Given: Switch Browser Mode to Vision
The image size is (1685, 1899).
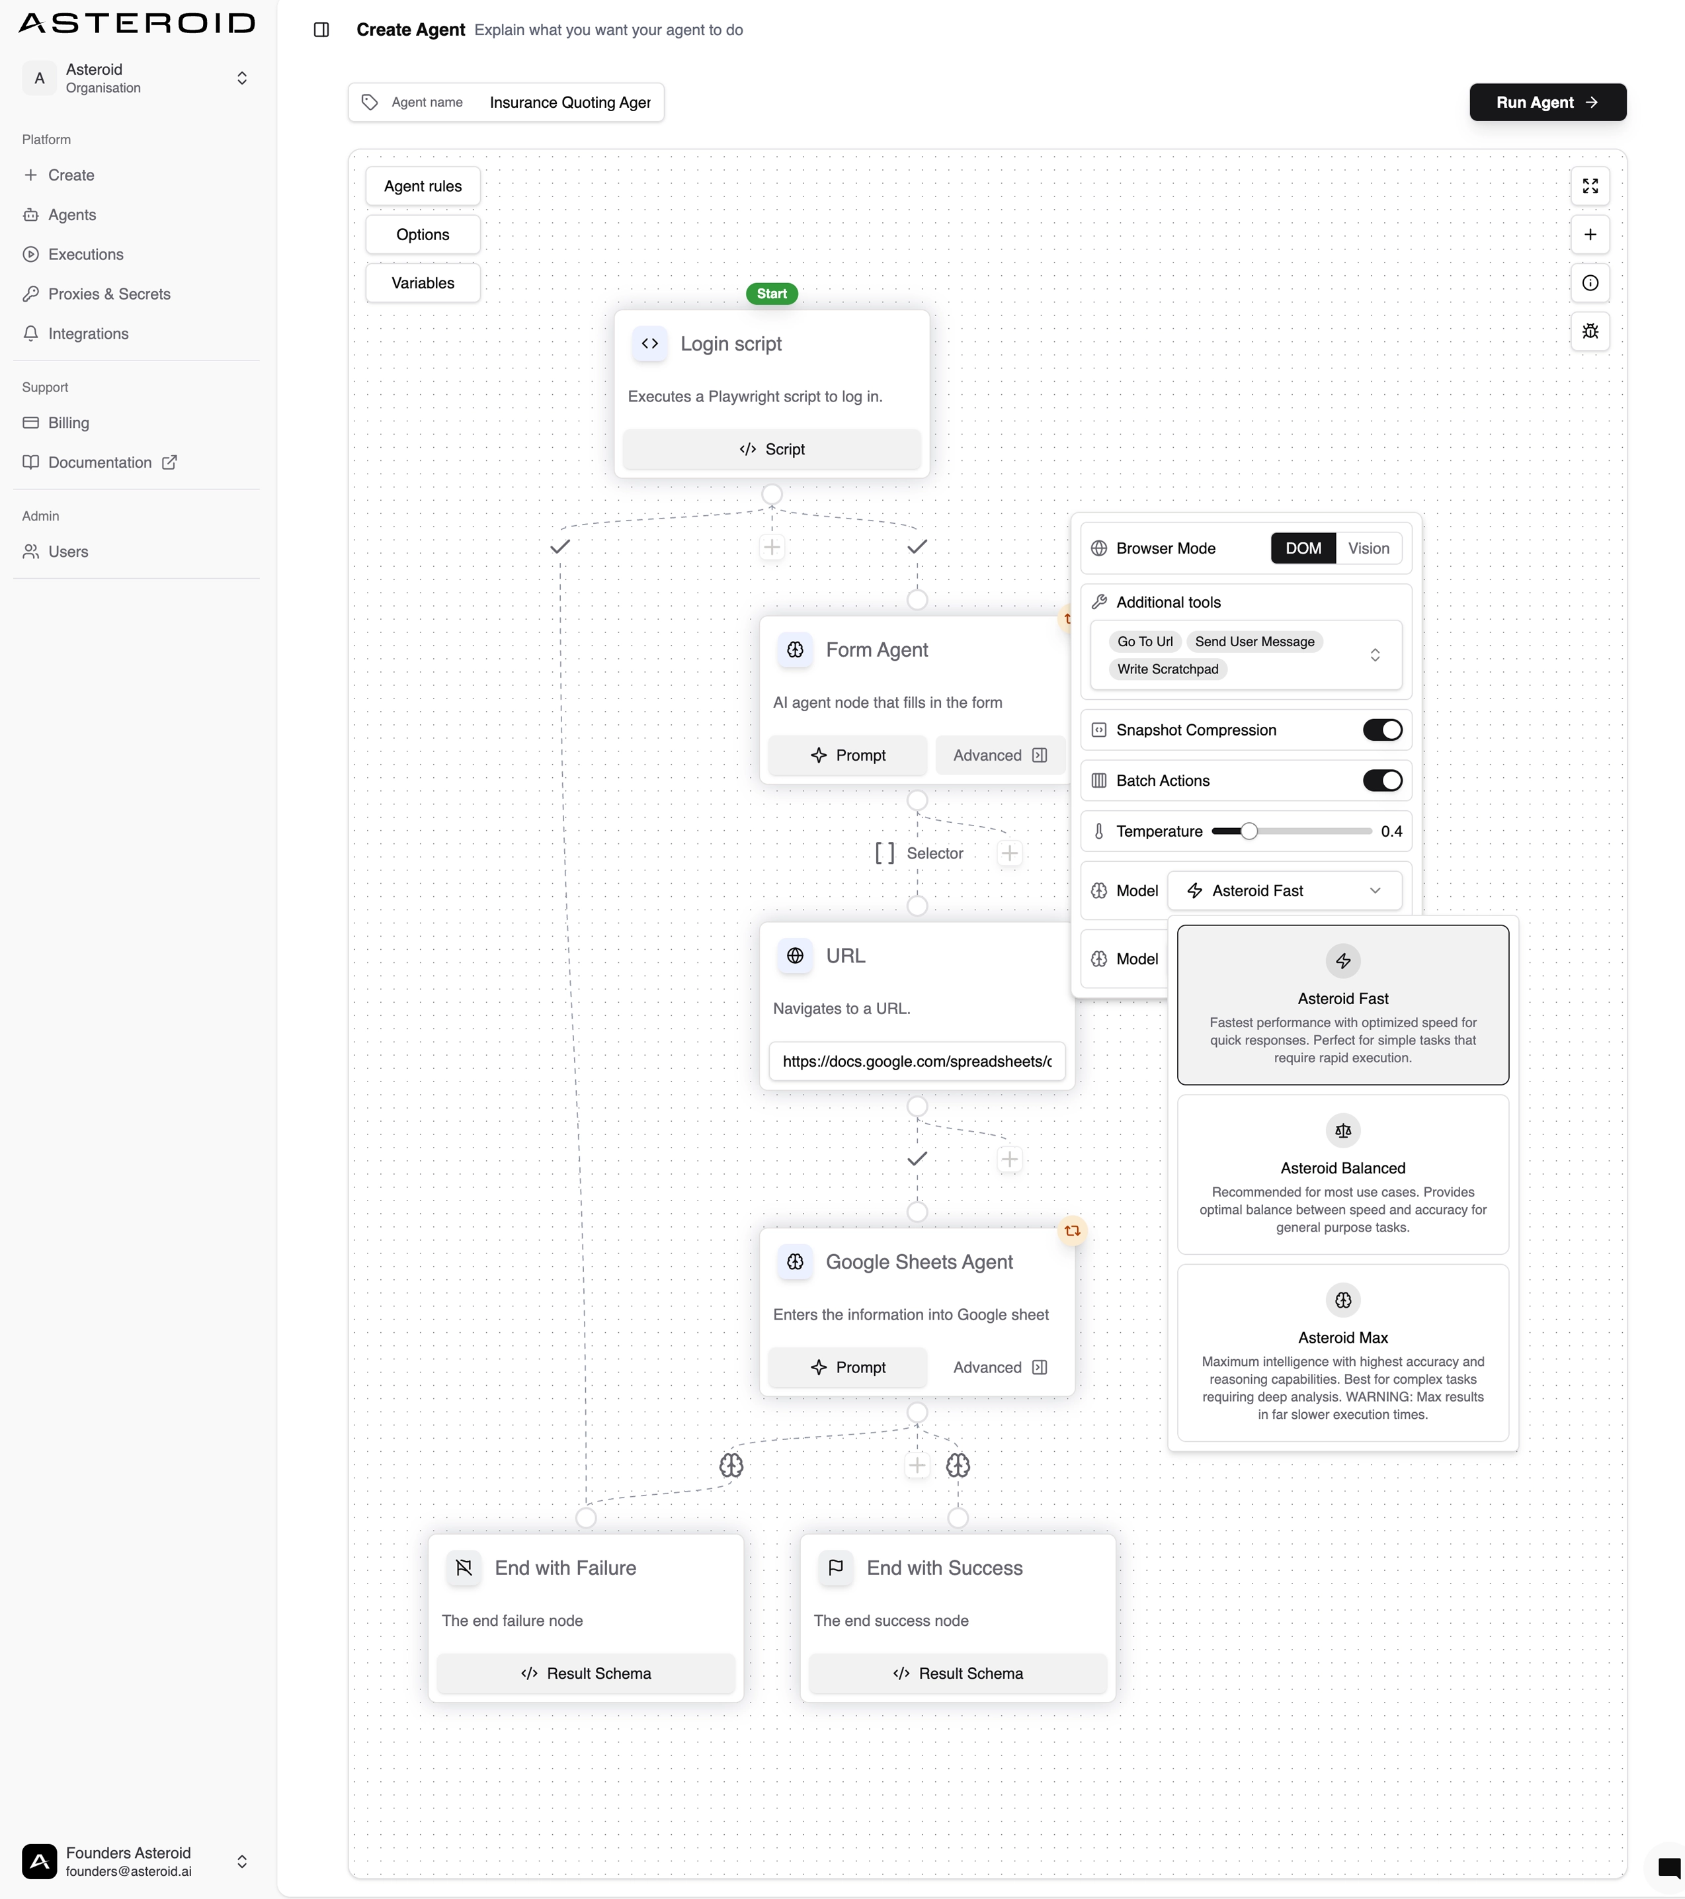Looking at the screenshot, I should [1368, 548].
